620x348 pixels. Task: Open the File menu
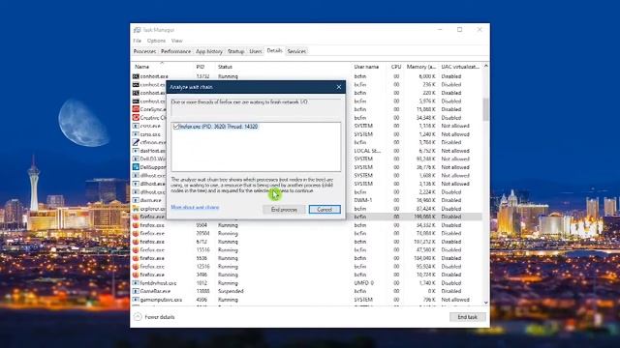[138, 41]
